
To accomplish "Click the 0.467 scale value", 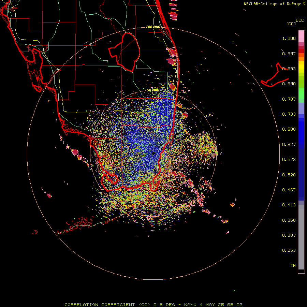I will (289, 190).
